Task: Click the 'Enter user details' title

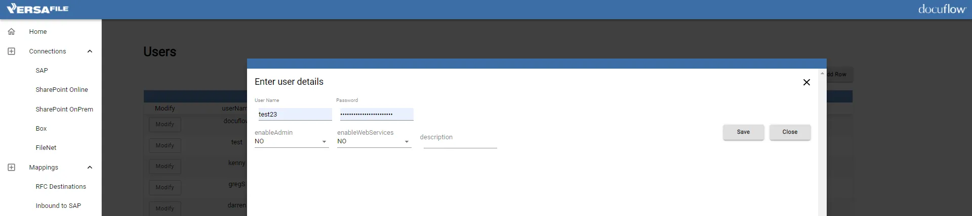Action: click(289, 82)
